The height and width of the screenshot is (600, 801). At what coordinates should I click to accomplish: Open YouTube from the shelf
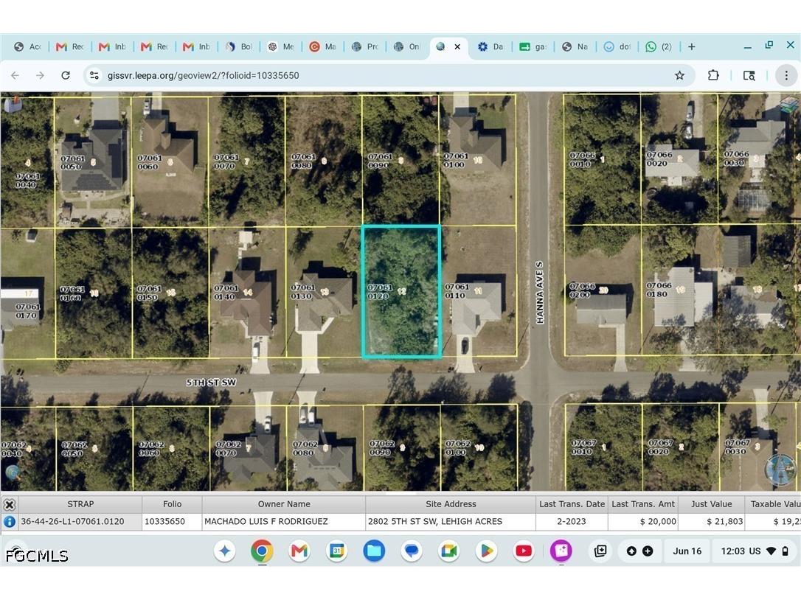(x=524, y=551)
